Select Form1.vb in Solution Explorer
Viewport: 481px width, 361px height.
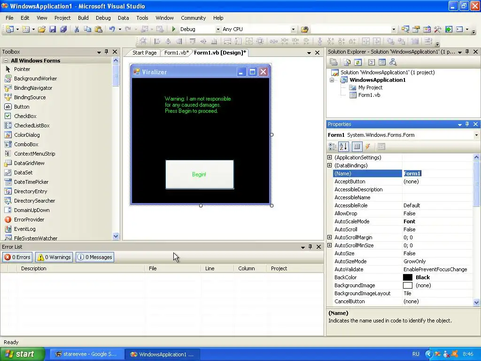tap(369, 95)
